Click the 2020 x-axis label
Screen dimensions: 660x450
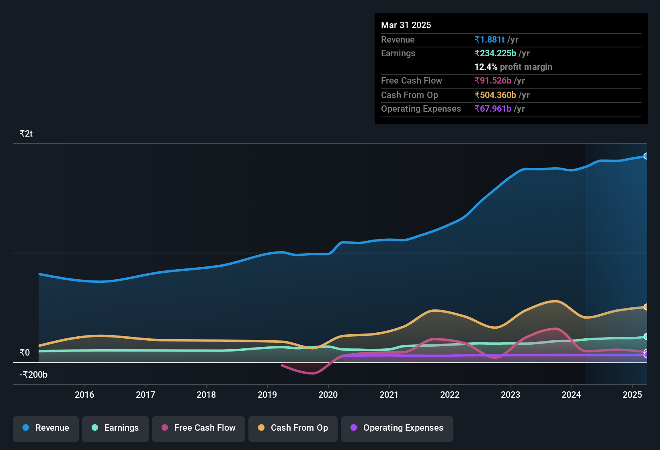coord(328,395)
